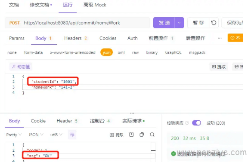251x162 pixels.
Task: Send the request with 发送 button
Action: pos(164,23)
